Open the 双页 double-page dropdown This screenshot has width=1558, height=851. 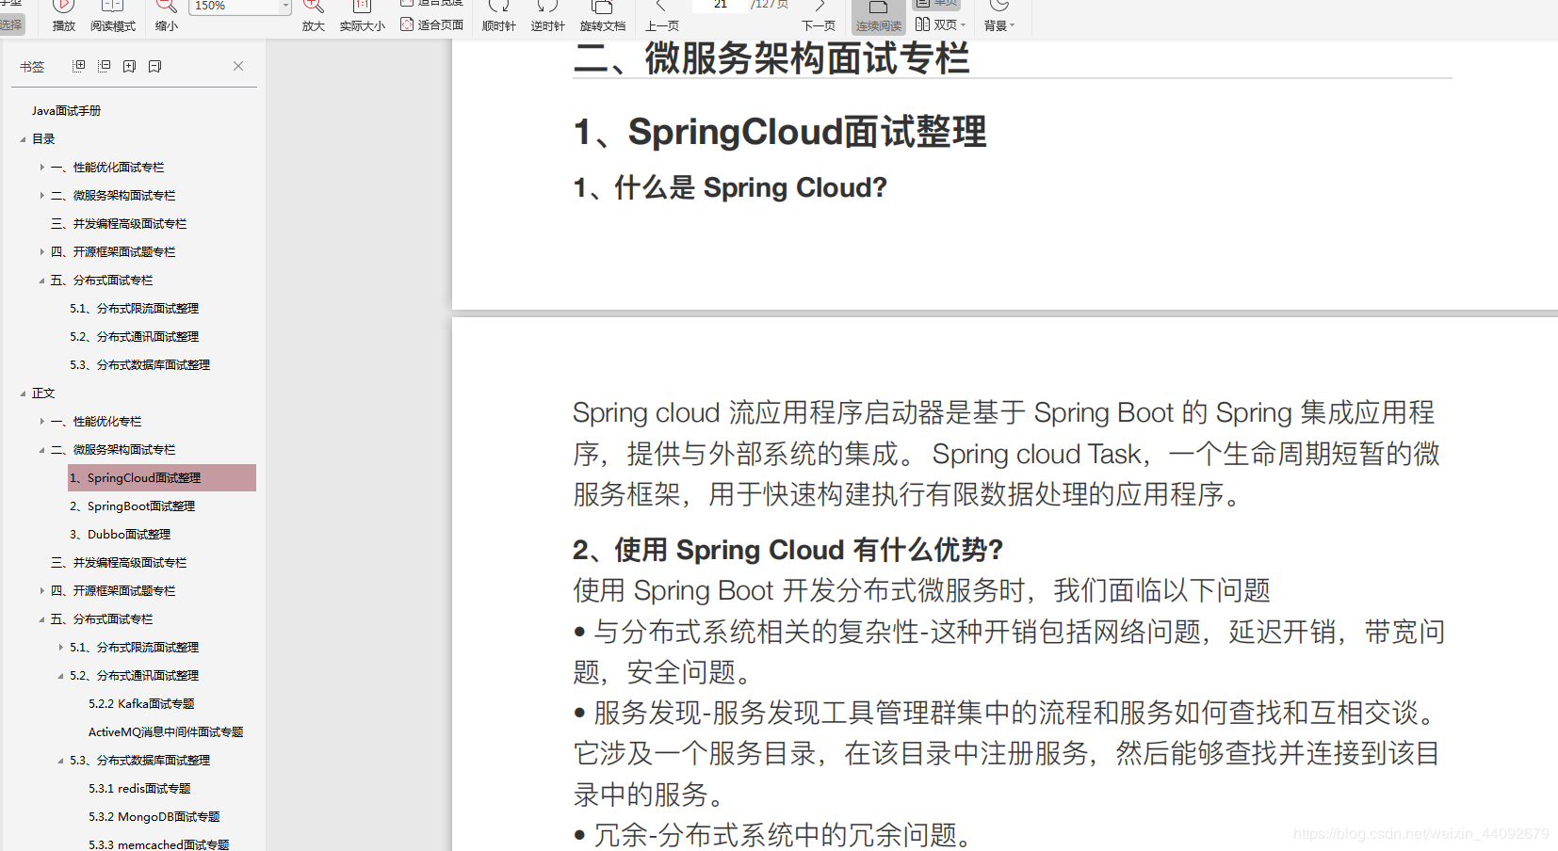click(941, 24)
